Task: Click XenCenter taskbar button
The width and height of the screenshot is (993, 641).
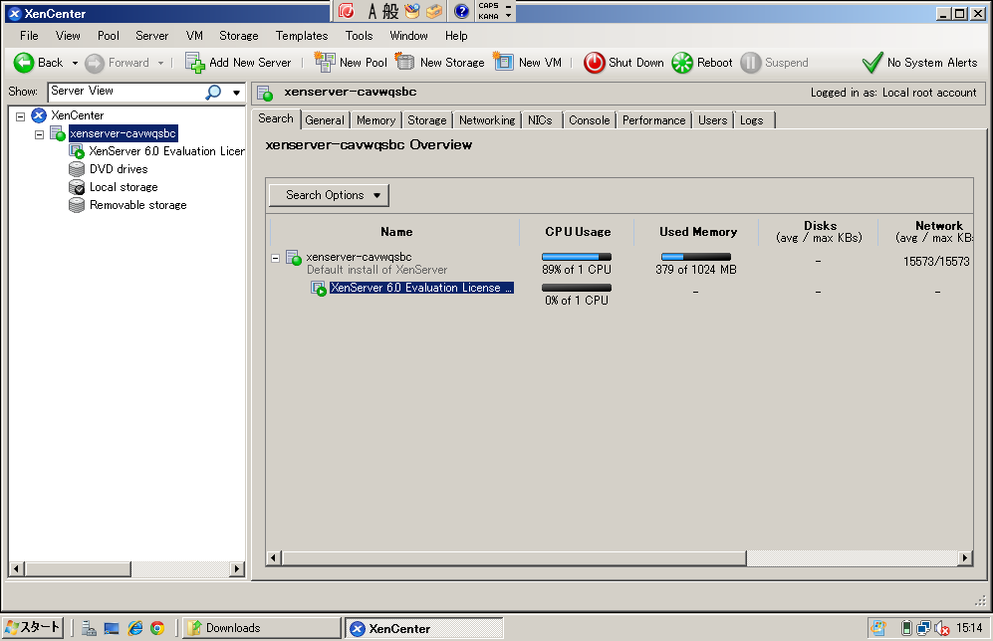Action: 424,628
